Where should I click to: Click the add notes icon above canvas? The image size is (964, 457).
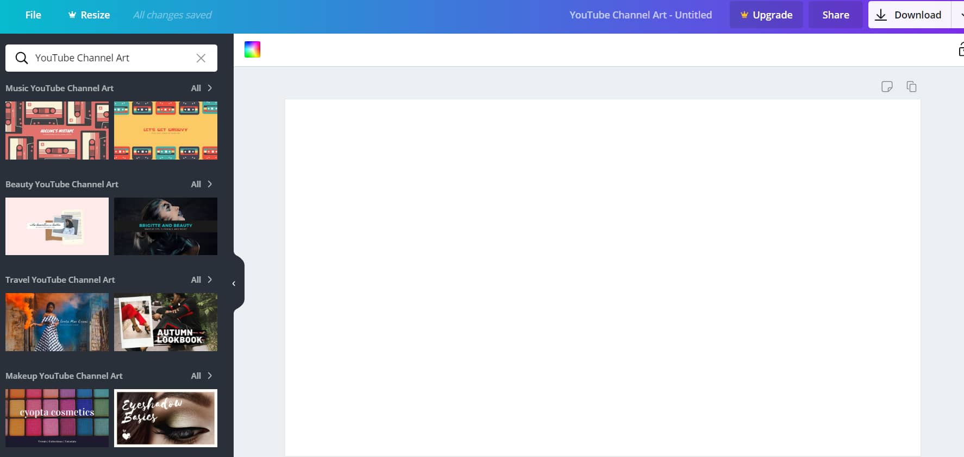[x=887, y=86]
